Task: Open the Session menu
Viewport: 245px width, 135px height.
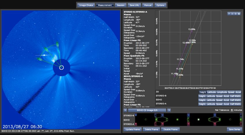Action: click(120, 5)
